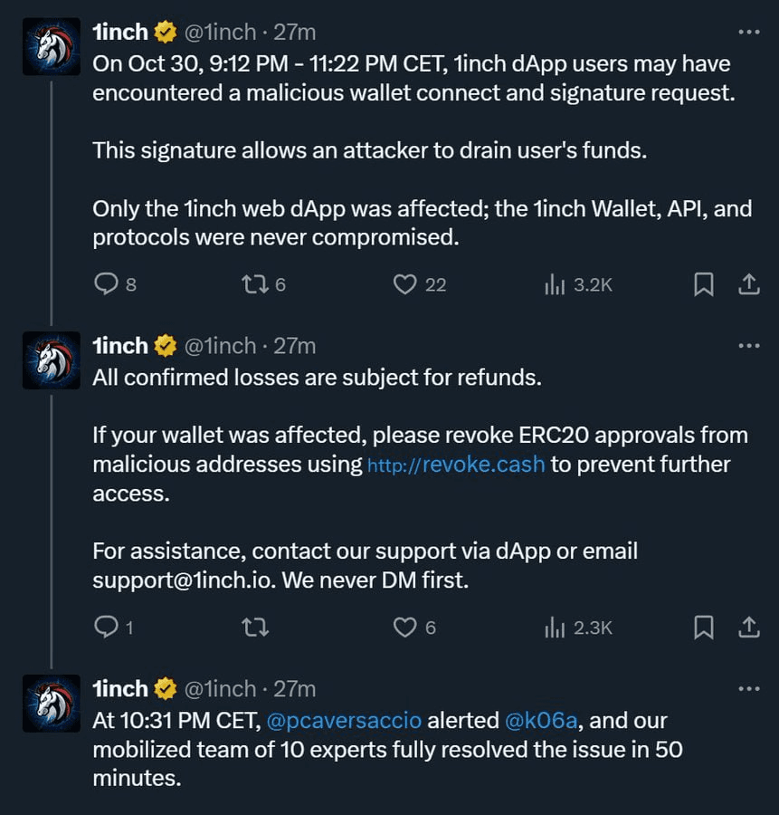Open more options on first tweet
779x815 pixels.
click(749, 32)
